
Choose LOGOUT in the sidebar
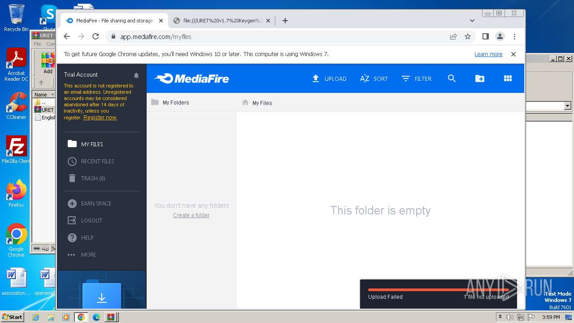[x=85, y=220]
